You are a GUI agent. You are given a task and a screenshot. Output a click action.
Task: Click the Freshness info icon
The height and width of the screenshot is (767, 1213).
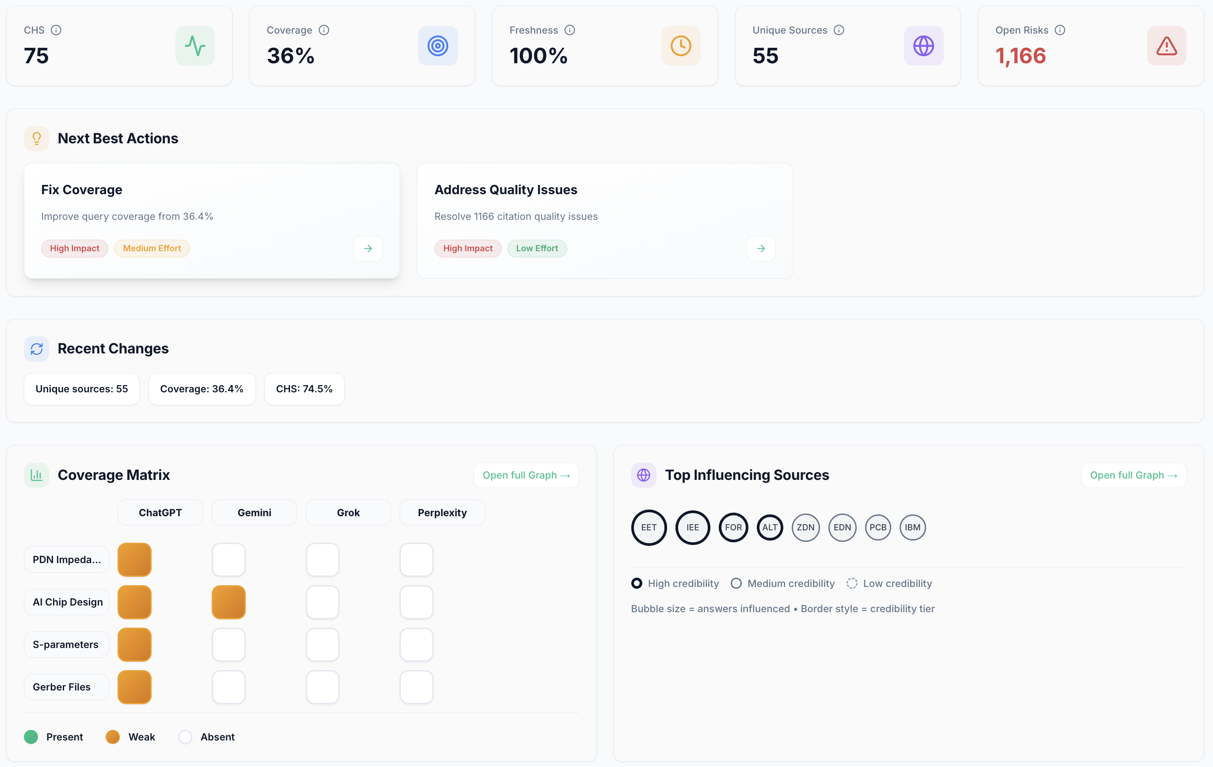point(570,30)
